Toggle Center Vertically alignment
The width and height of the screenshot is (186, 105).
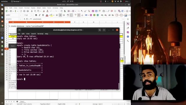(x=79, y=15)
